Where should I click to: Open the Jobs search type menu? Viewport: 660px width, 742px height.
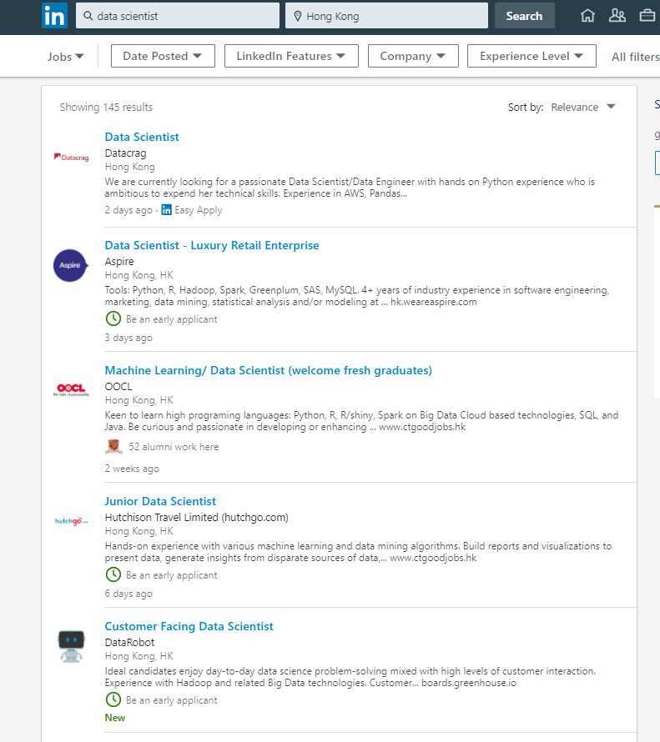coord(65,57)
